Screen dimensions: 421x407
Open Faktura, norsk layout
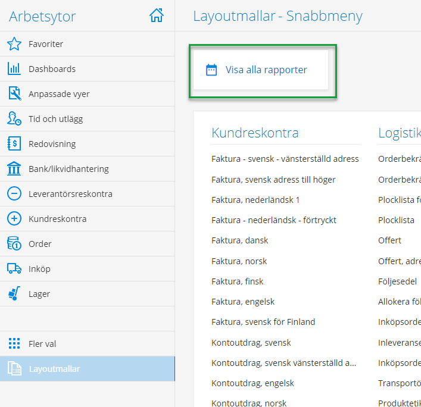click(239, 261)
